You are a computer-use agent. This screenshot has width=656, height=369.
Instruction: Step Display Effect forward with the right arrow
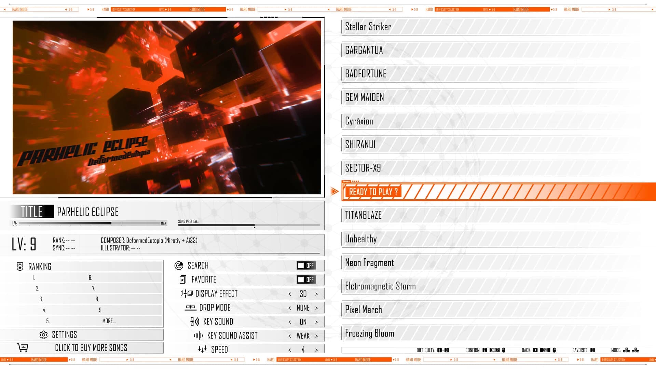[x=317, y=293]
